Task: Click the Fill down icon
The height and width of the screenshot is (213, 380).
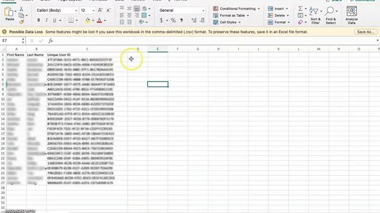Action: coord(300,15)
